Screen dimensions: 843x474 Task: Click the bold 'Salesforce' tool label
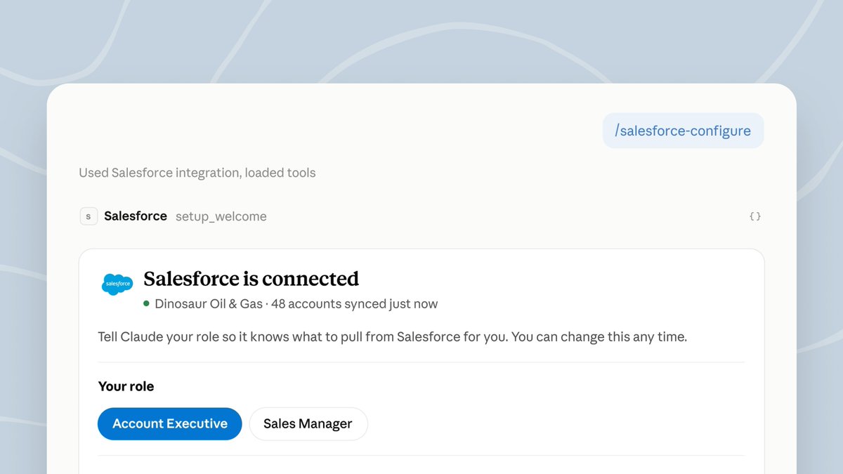(x=136, y=216)
